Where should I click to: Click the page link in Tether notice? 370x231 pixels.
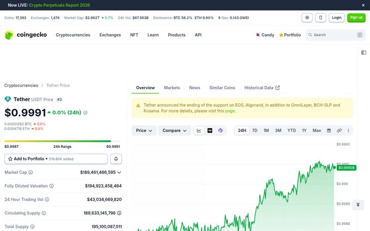click(230, 111)
